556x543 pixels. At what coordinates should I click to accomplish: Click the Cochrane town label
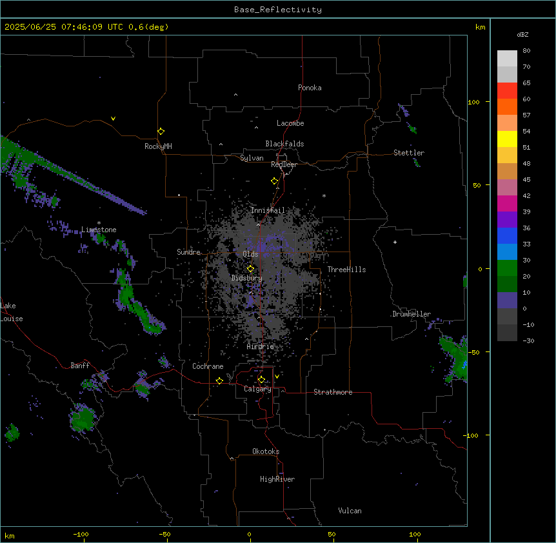point(208,366)
